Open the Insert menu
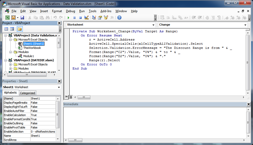This screenshot has width=253, height=145. pos(44,11)
